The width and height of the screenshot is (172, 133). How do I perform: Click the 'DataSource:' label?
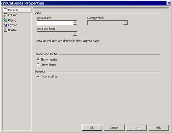point(44,18)
